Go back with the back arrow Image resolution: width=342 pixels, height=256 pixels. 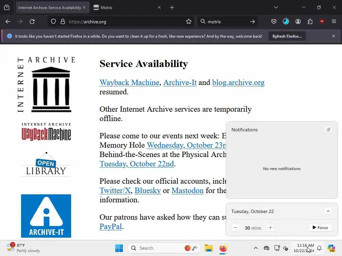click(x=8, y=22)
